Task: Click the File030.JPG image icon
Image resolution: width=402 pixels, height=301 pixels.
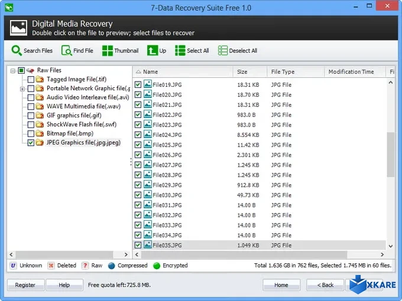Action: (x=147, y=195)
